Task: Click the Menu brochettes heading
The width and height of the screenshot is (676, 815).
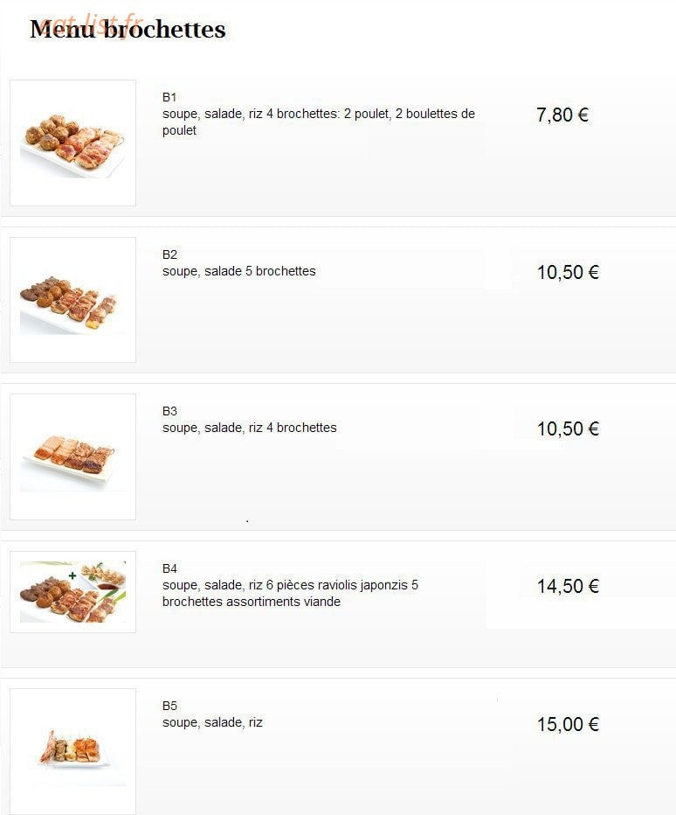Action: pyautogui.click(x=128, y=29)
